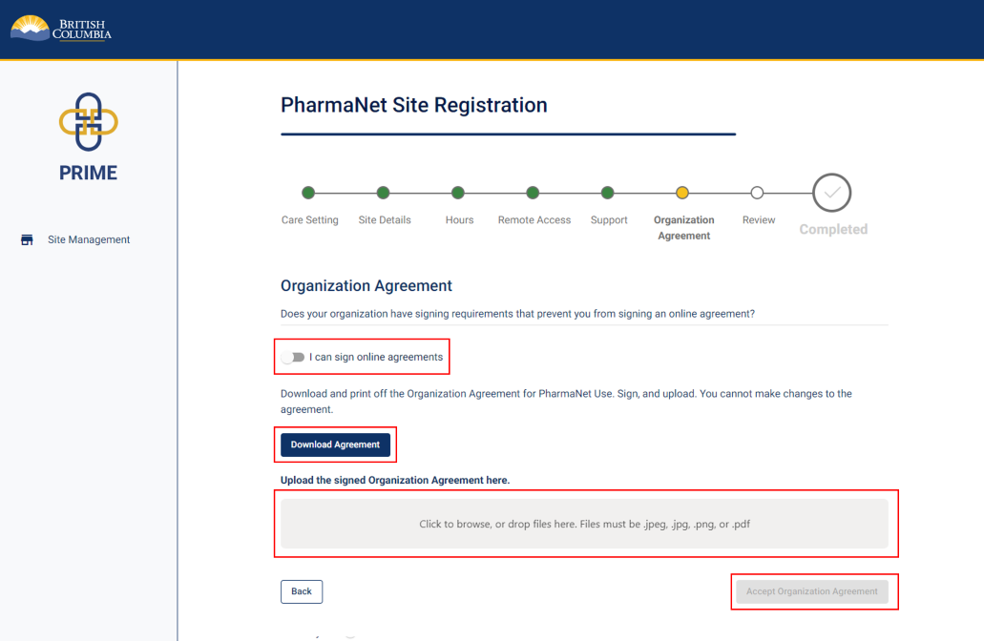Click the British Columbia government logo
The width and height of the screenshot is (984, 641).
click(61, 29)
